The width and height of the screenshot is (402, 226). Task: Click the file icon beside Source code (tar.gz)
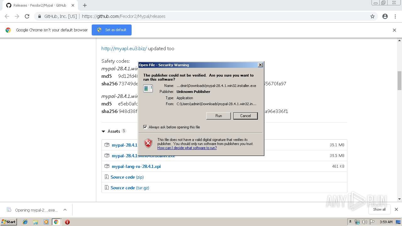(107, 187)
